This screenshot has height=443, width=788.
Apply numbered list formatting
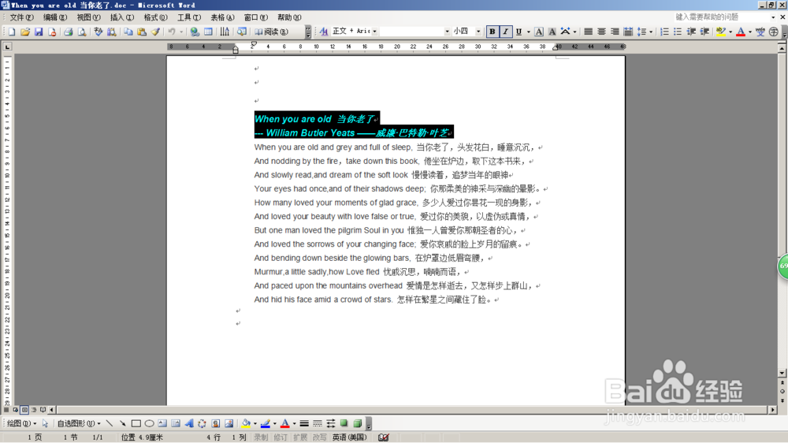point(664,32)
